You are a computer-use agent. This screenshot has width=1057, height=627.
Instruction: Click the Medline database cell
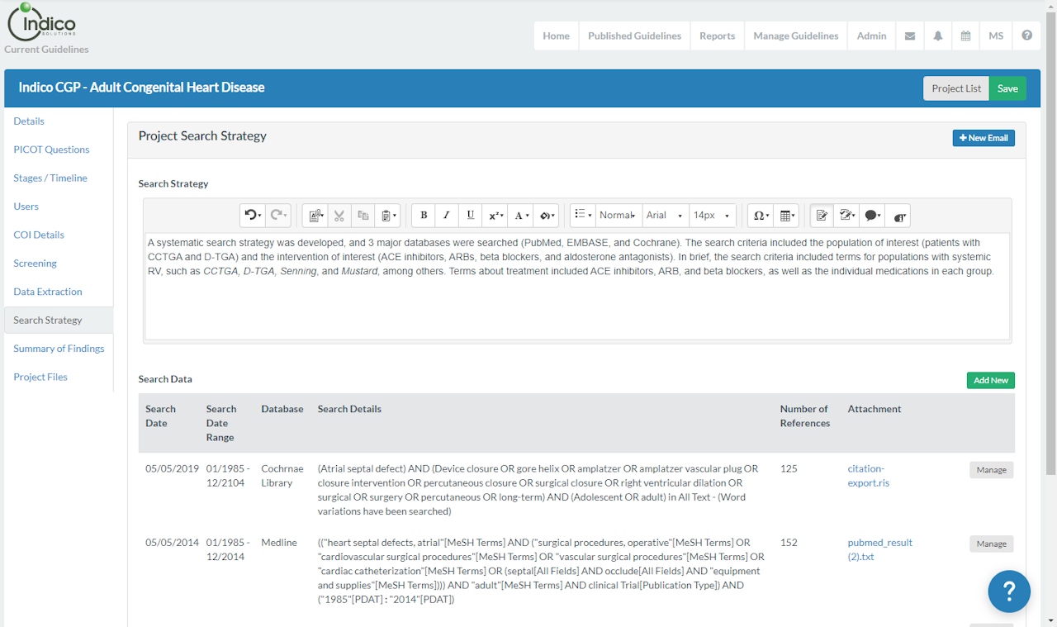tap(279, 543)
